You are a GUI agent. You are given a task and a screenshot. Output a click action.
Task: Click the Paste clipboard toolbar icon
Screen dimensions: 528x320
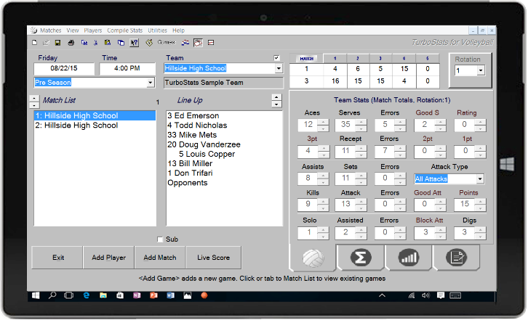[x=108, y=43]
